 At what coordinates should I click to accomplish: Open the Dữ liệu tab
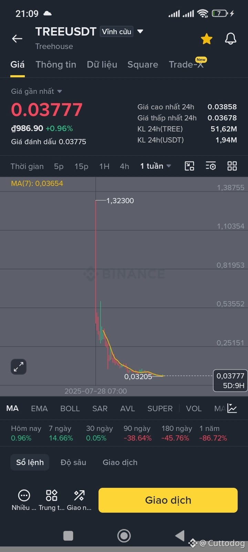pos(102,65)
